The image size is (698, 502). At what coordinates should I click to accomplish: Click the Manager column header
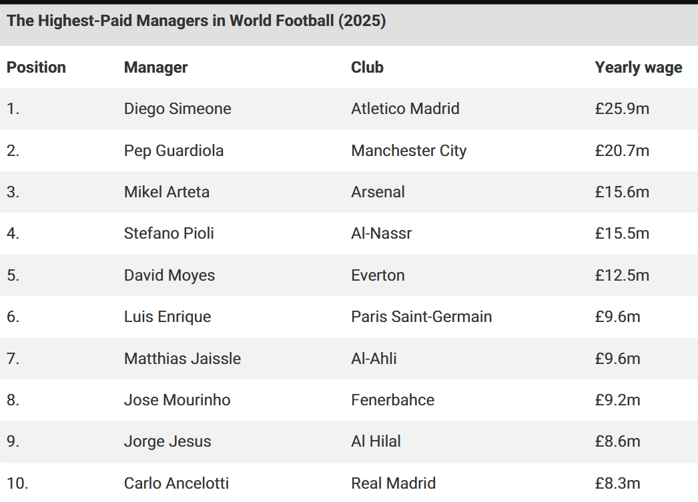coord(155,67)
